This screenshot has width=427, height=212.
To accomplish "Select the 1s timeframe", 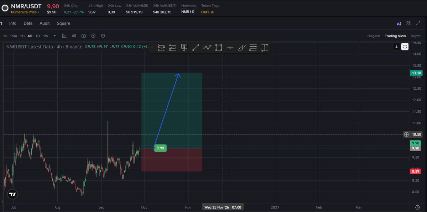I will click(x=5, y=36).
